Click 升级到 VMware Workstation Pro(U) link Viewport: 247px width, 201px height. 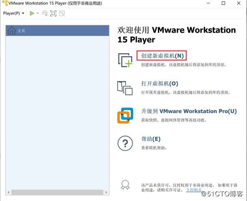point(189,111)
